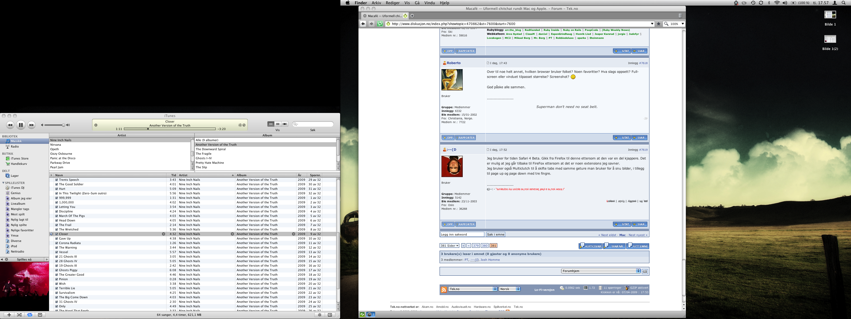Image resolution: width=851 pixels, height=319 pixels.
Task: Reload the page with green refresh button
Action: pos(380,24)
